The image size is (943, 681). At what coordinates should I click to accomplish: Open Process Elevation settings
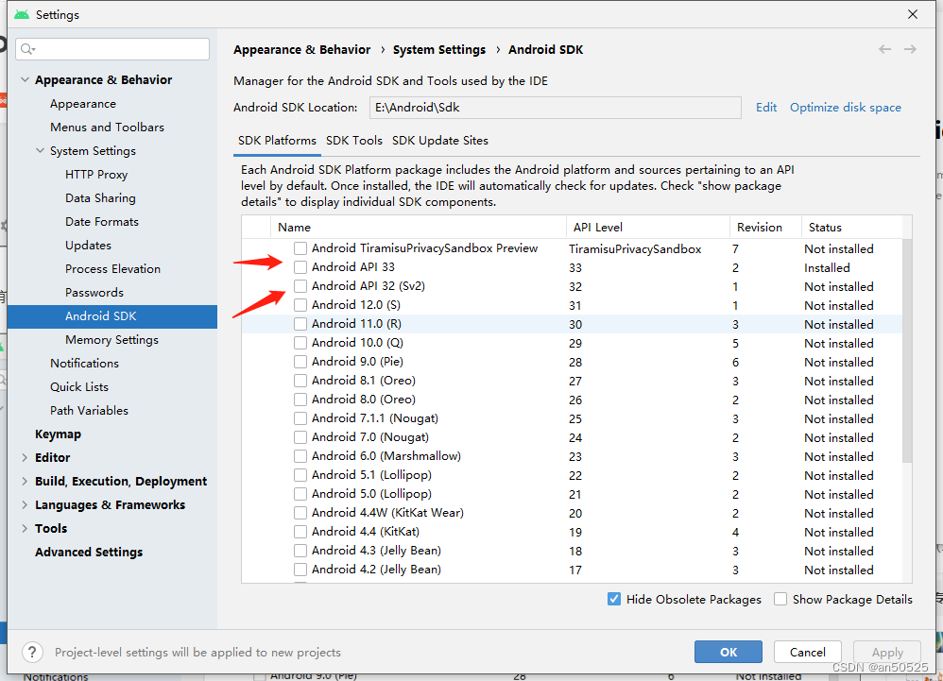(112, 268)
